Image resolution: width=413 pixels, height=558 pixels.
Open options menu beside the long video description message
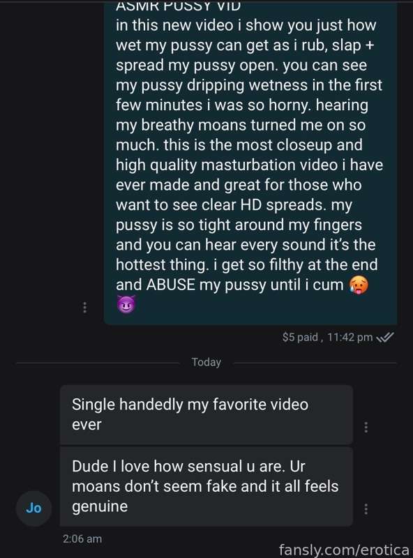tap(84, 307)
